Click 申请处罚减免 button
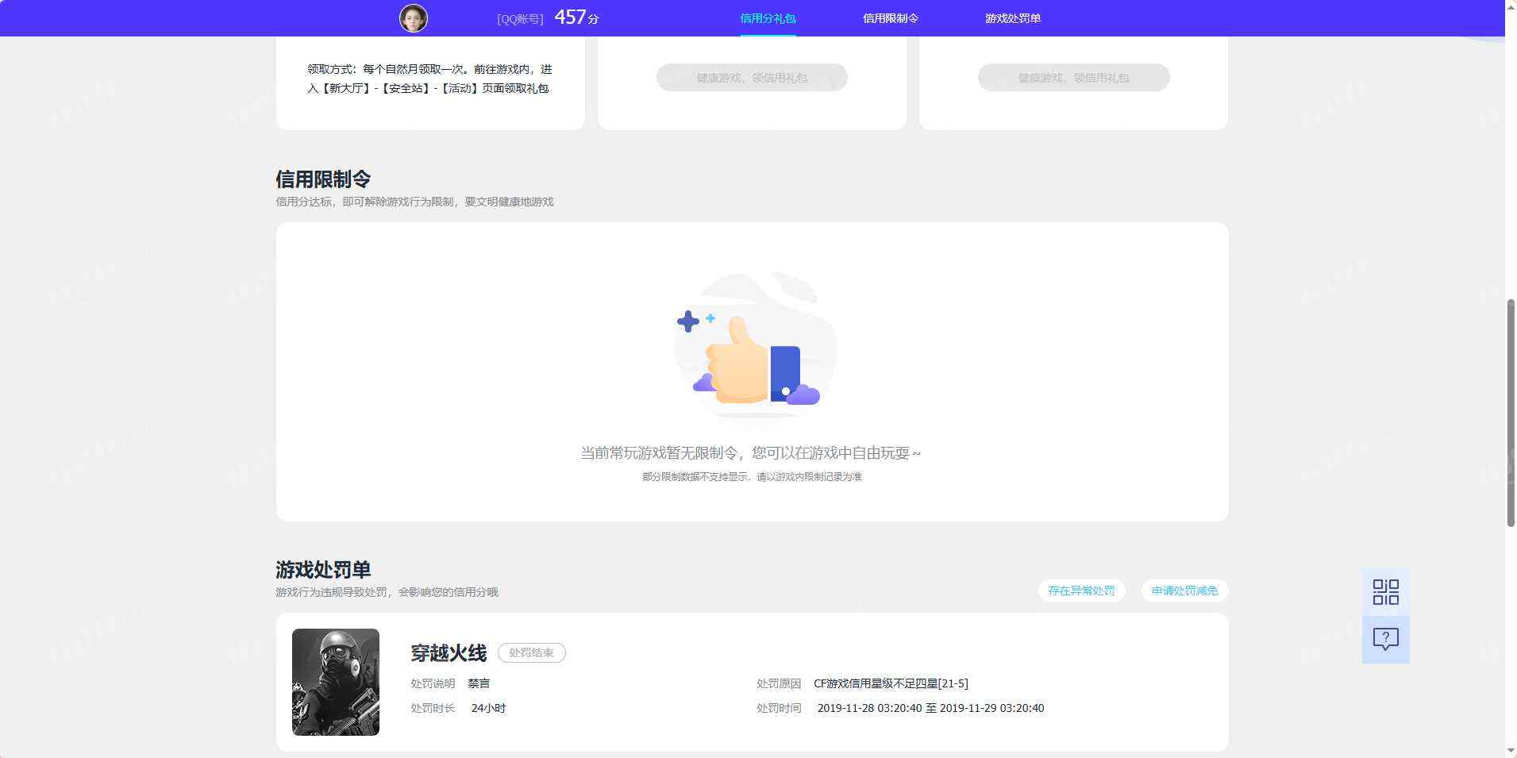This screenshot has height=758, width=1517. [x=1184, y=591]
